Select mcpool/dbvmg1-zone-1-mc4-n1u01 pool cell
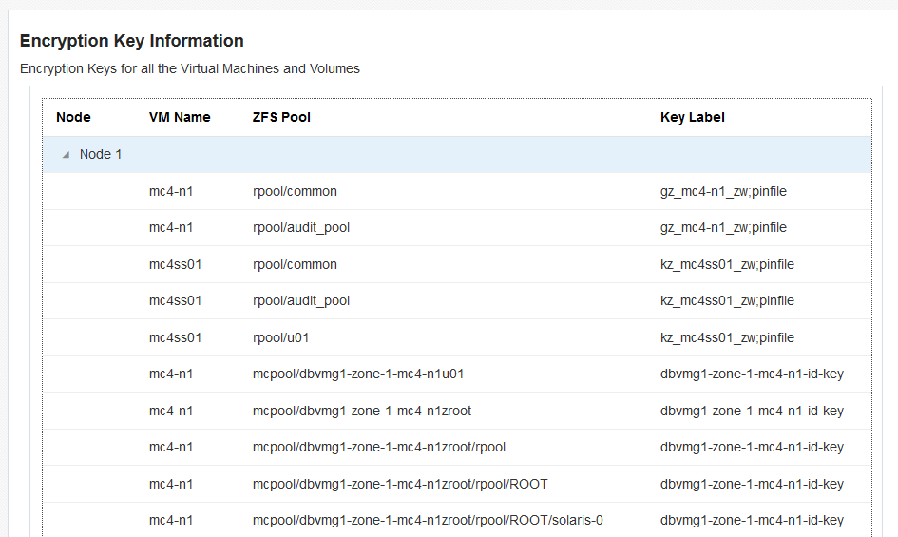Screen dimensions: 898x537 (x=358, y=374)
